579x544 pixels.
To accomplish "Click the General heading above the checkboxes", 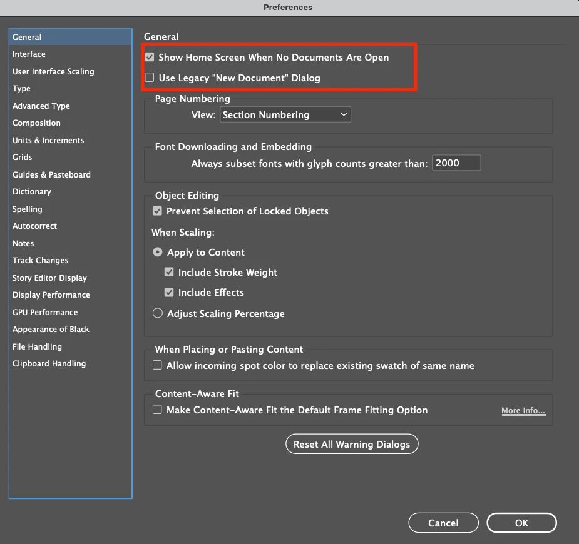I will (x=161, y=36).
